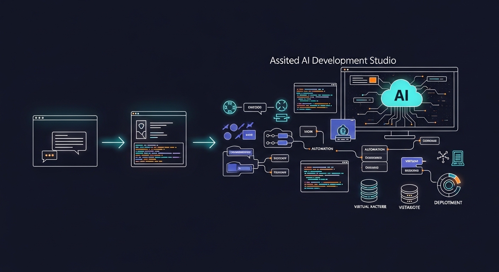Click the teal laptop document icon

click(458, 158)
